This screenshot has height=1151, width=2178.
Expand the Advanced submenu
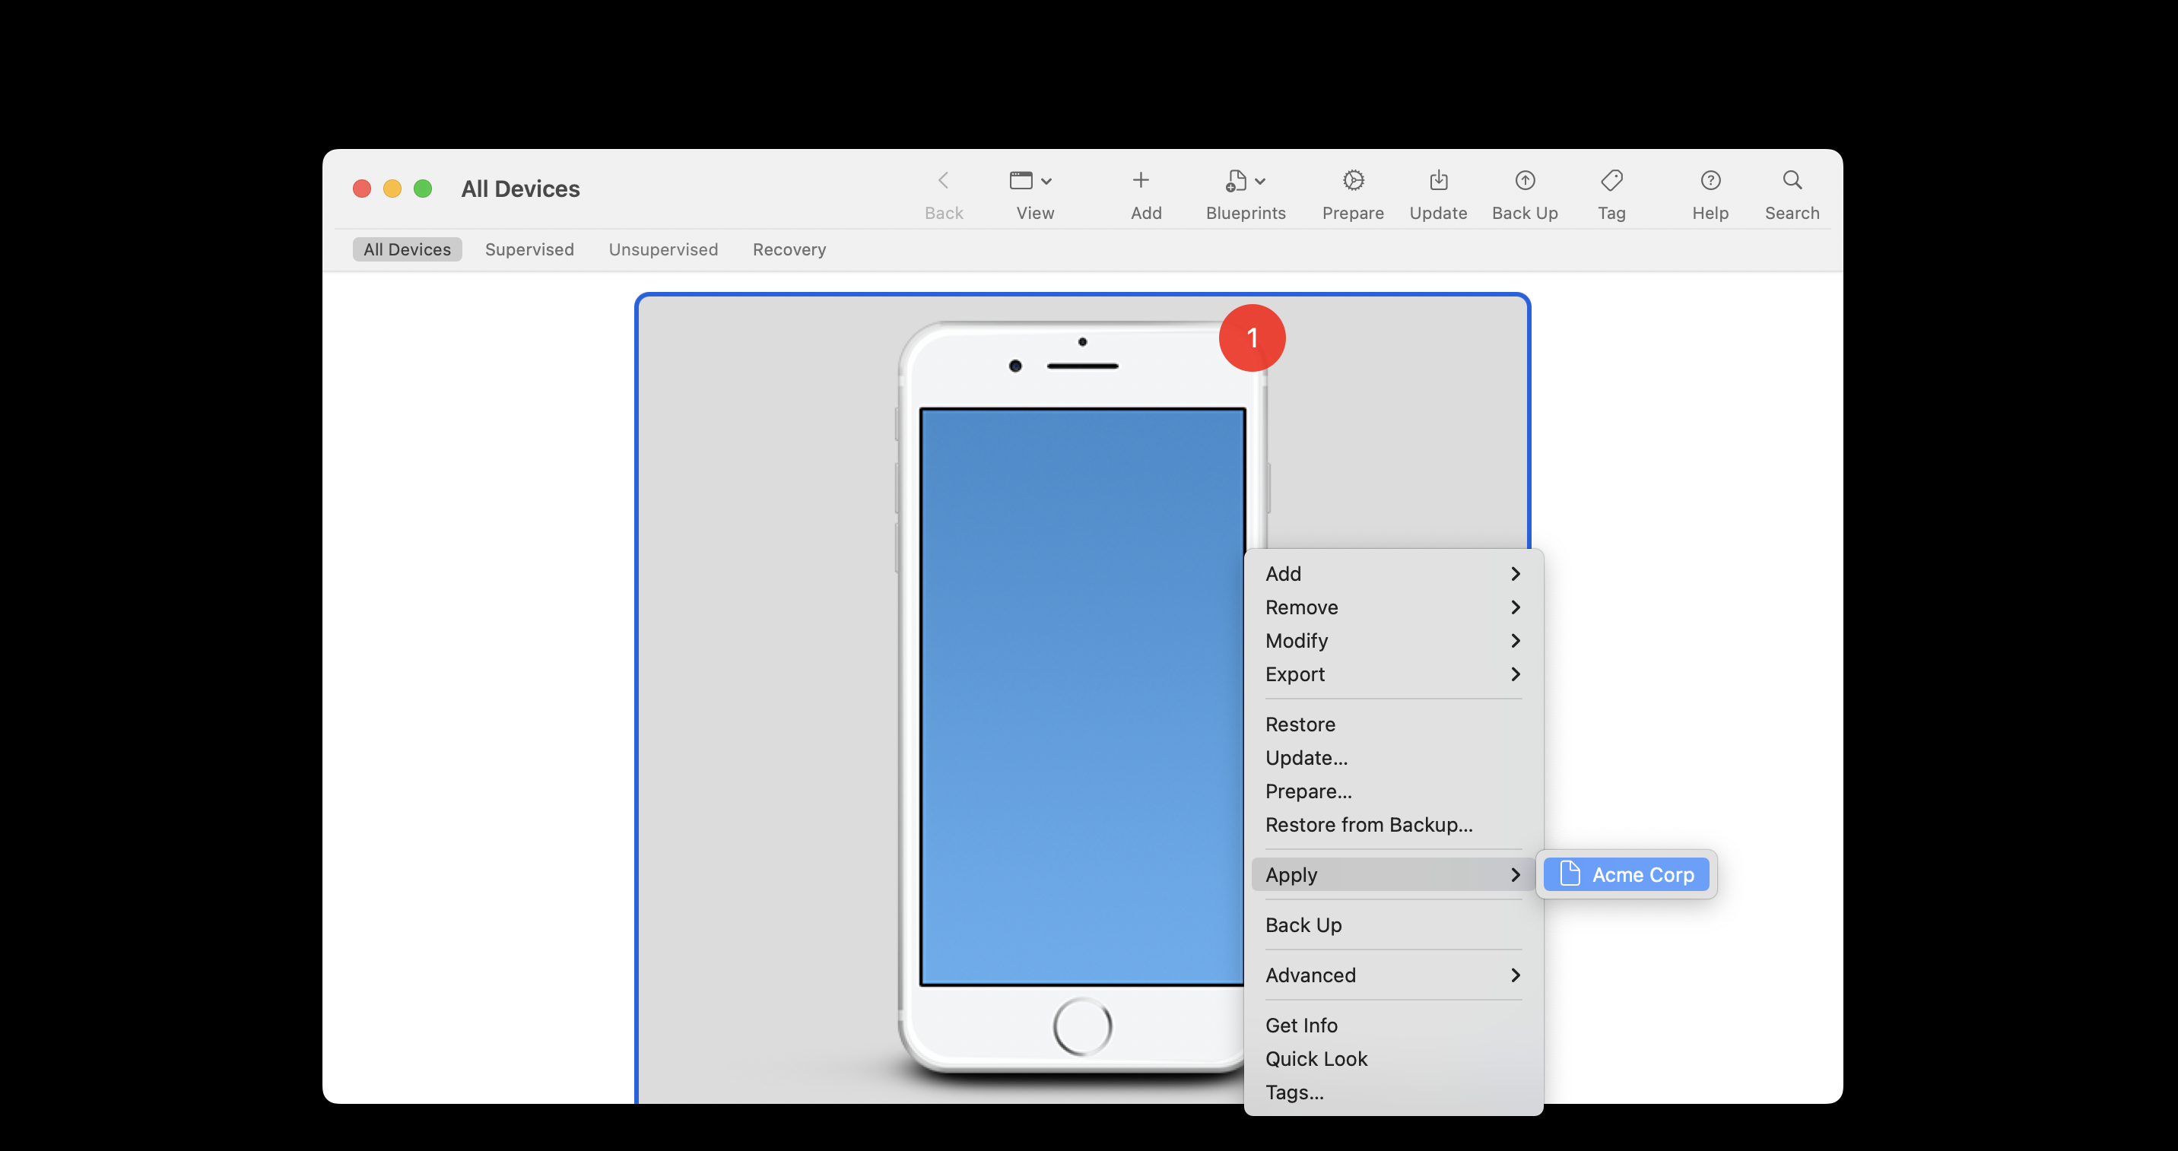click(1392, 975)
